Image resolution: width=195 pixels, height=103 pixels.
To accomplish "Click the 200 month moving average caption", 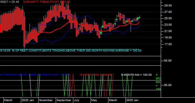I will click(x=71, y=51).
